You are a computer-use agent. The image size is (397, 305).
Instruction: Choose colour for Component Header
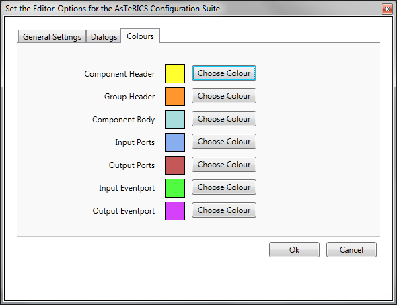tap(224, 73)
